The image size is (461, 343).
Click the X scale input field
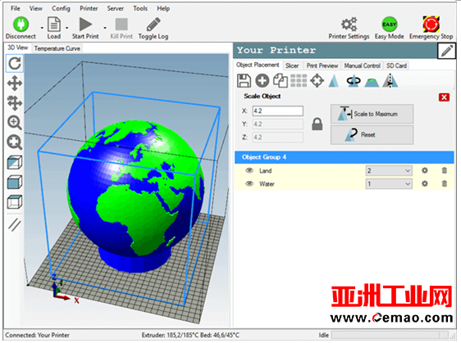277,111
